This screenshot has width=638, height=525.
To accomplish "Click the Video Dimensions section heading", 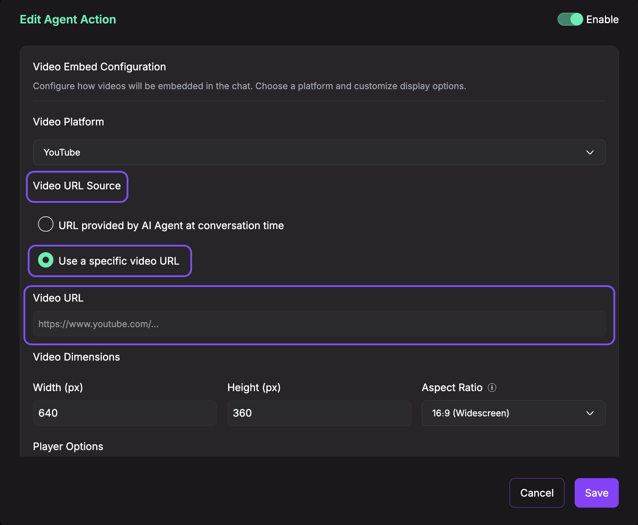I will pos(76,357).
